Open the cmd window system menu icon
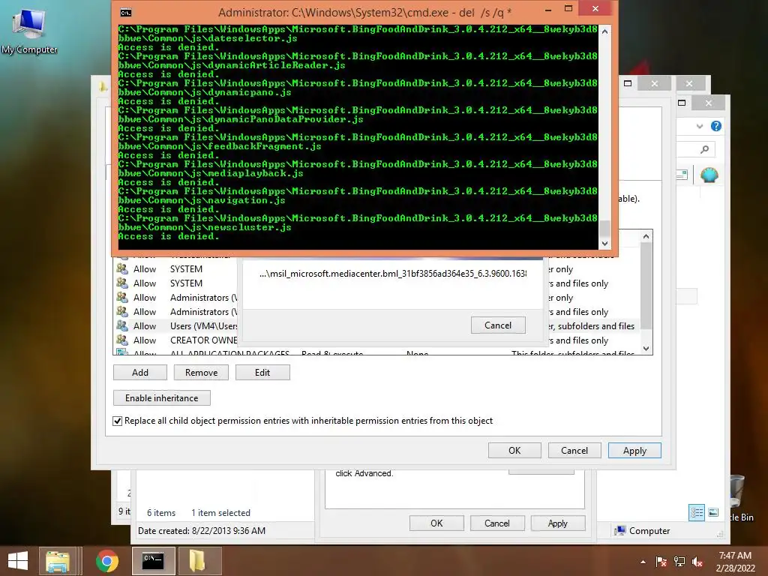Viewport: 768px width, 576px height. pos(126,12)
